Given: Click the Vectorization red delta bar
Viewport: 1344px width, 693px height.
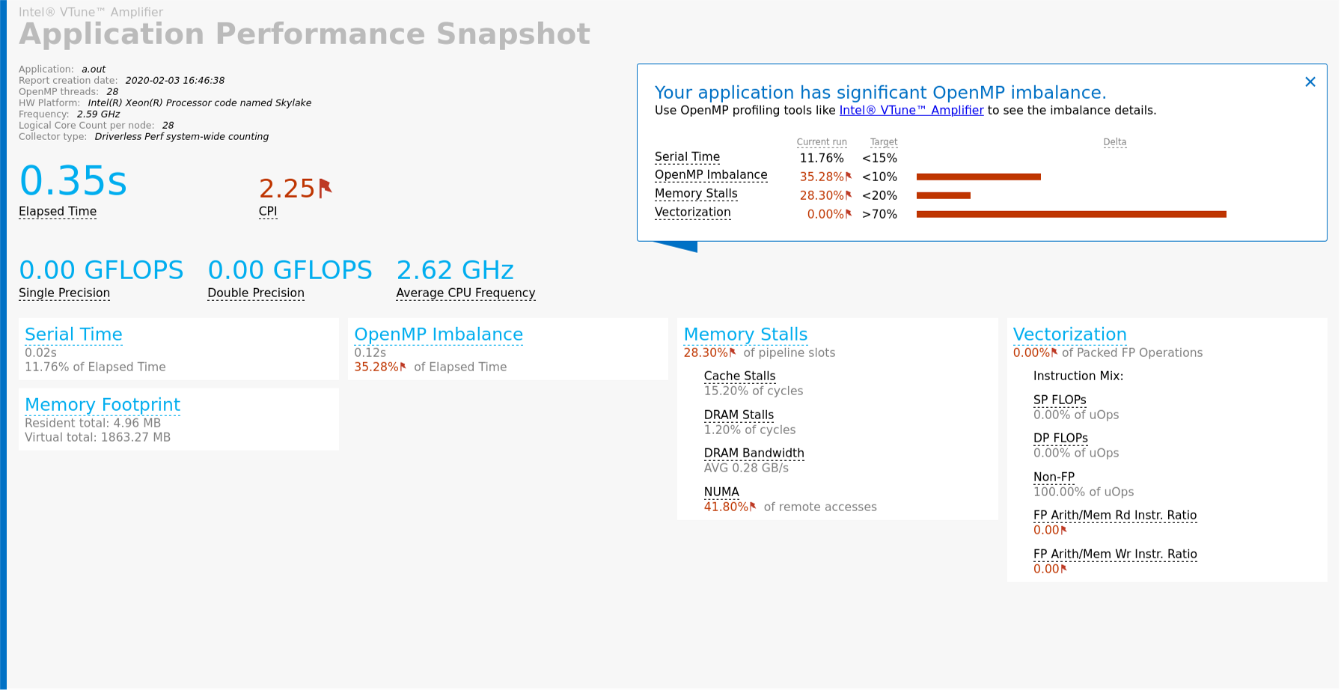Looking at the screenshot, I should (1072, 214).
